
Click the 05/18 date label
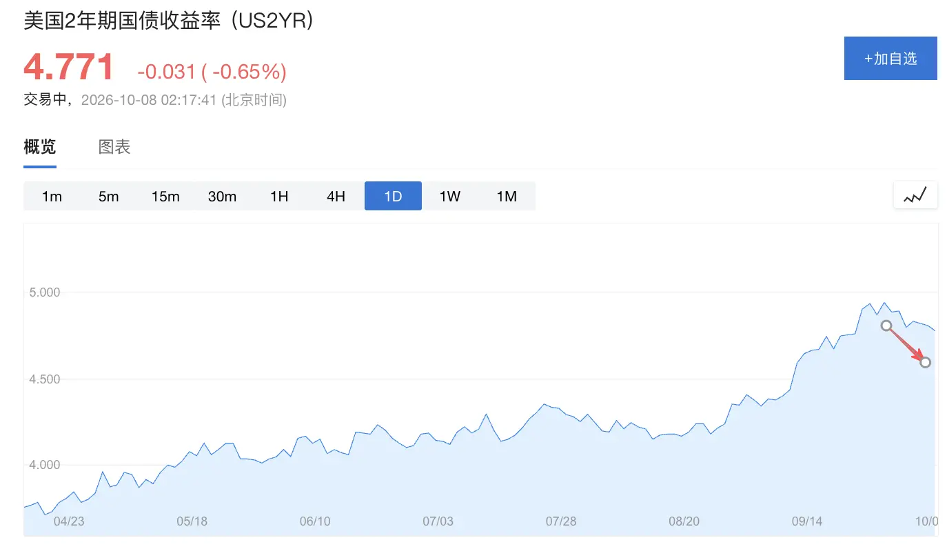(192, 521)
